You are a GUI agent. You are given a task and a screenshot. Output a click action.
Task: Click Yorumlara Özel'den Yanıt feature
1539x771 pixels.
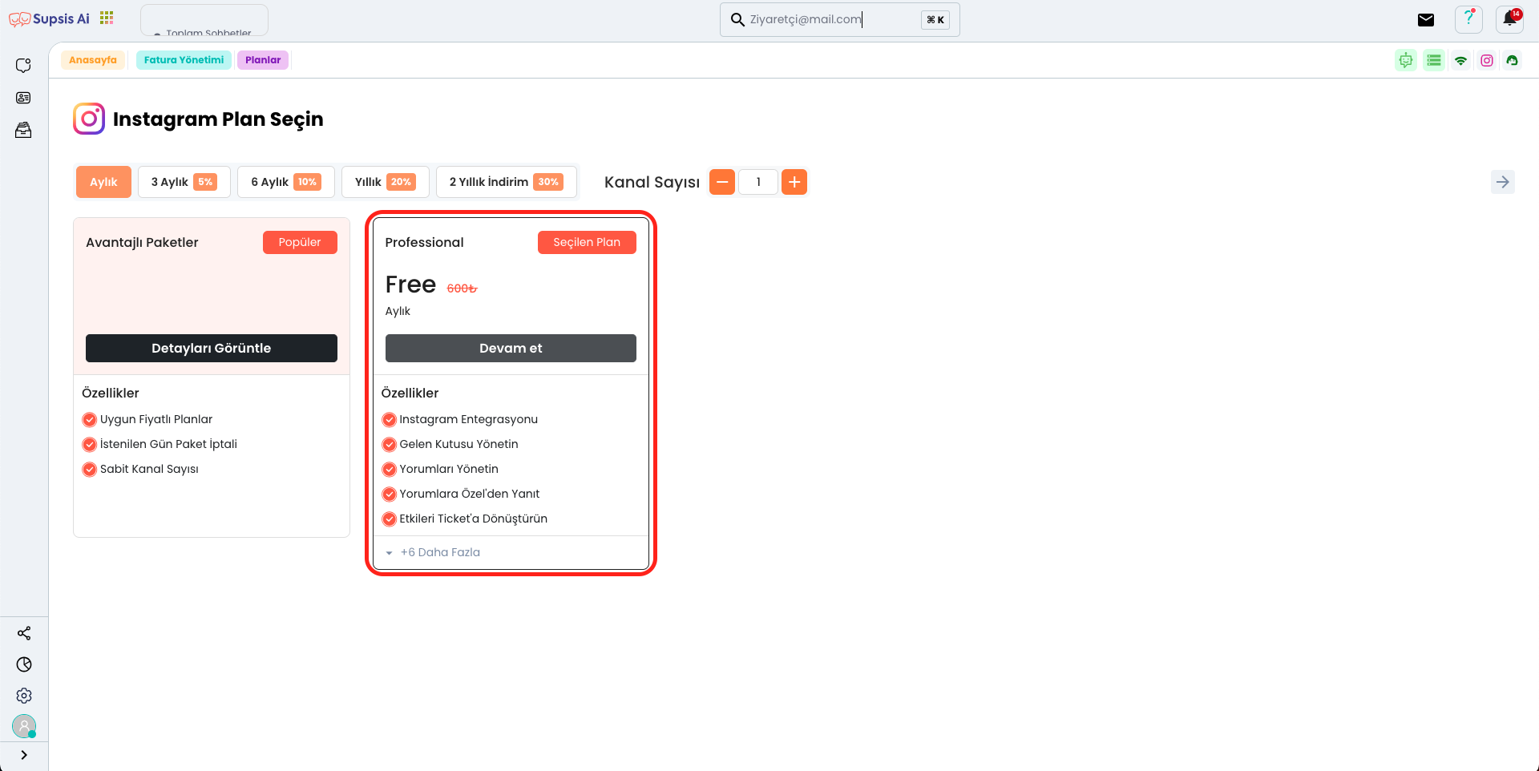tap(461, 494)
